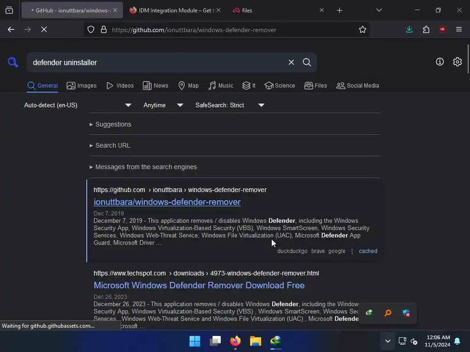Close the IDM Integration Module tab
This screenshot has width=470, height=352.
pyautogui.click(x=218, y=10)
